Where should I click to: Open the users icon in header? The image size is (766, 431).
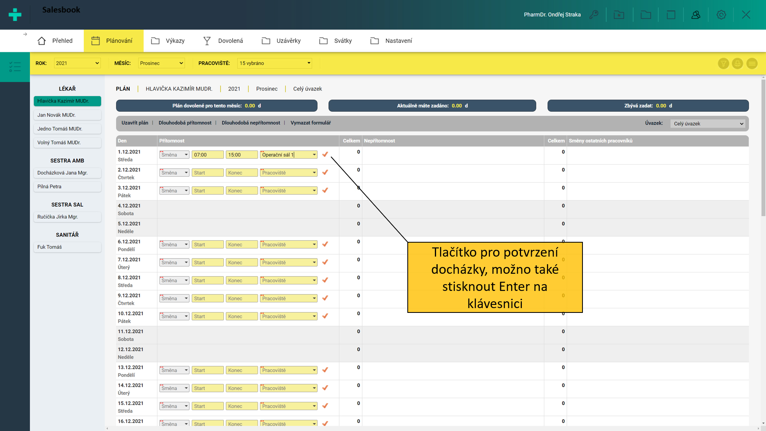696,15
